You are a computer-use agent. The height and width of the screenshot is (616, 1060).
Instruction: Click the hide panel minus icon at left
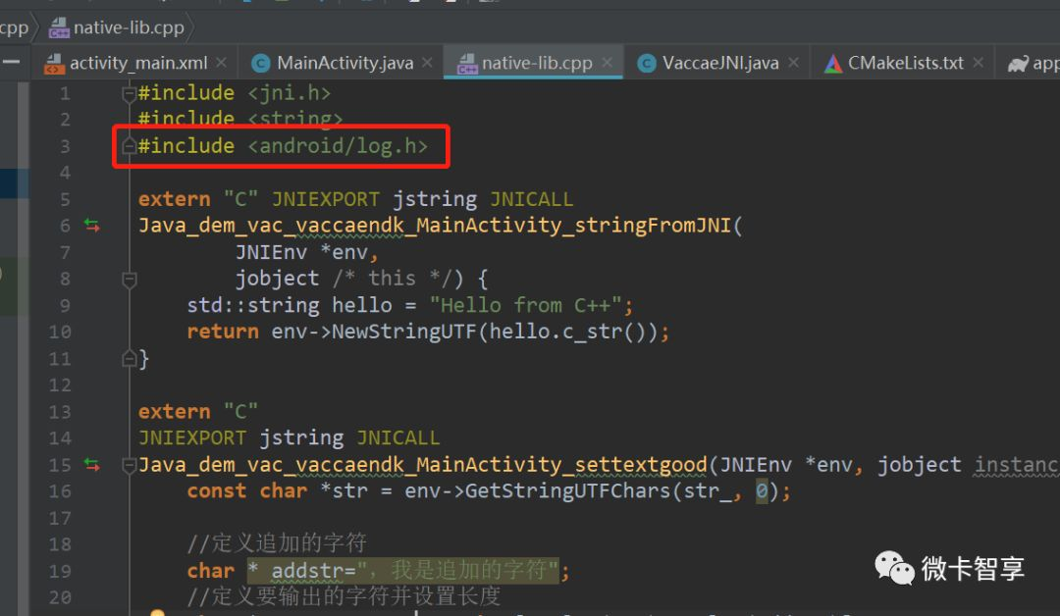pyautogui.click(x=11, y=62)
